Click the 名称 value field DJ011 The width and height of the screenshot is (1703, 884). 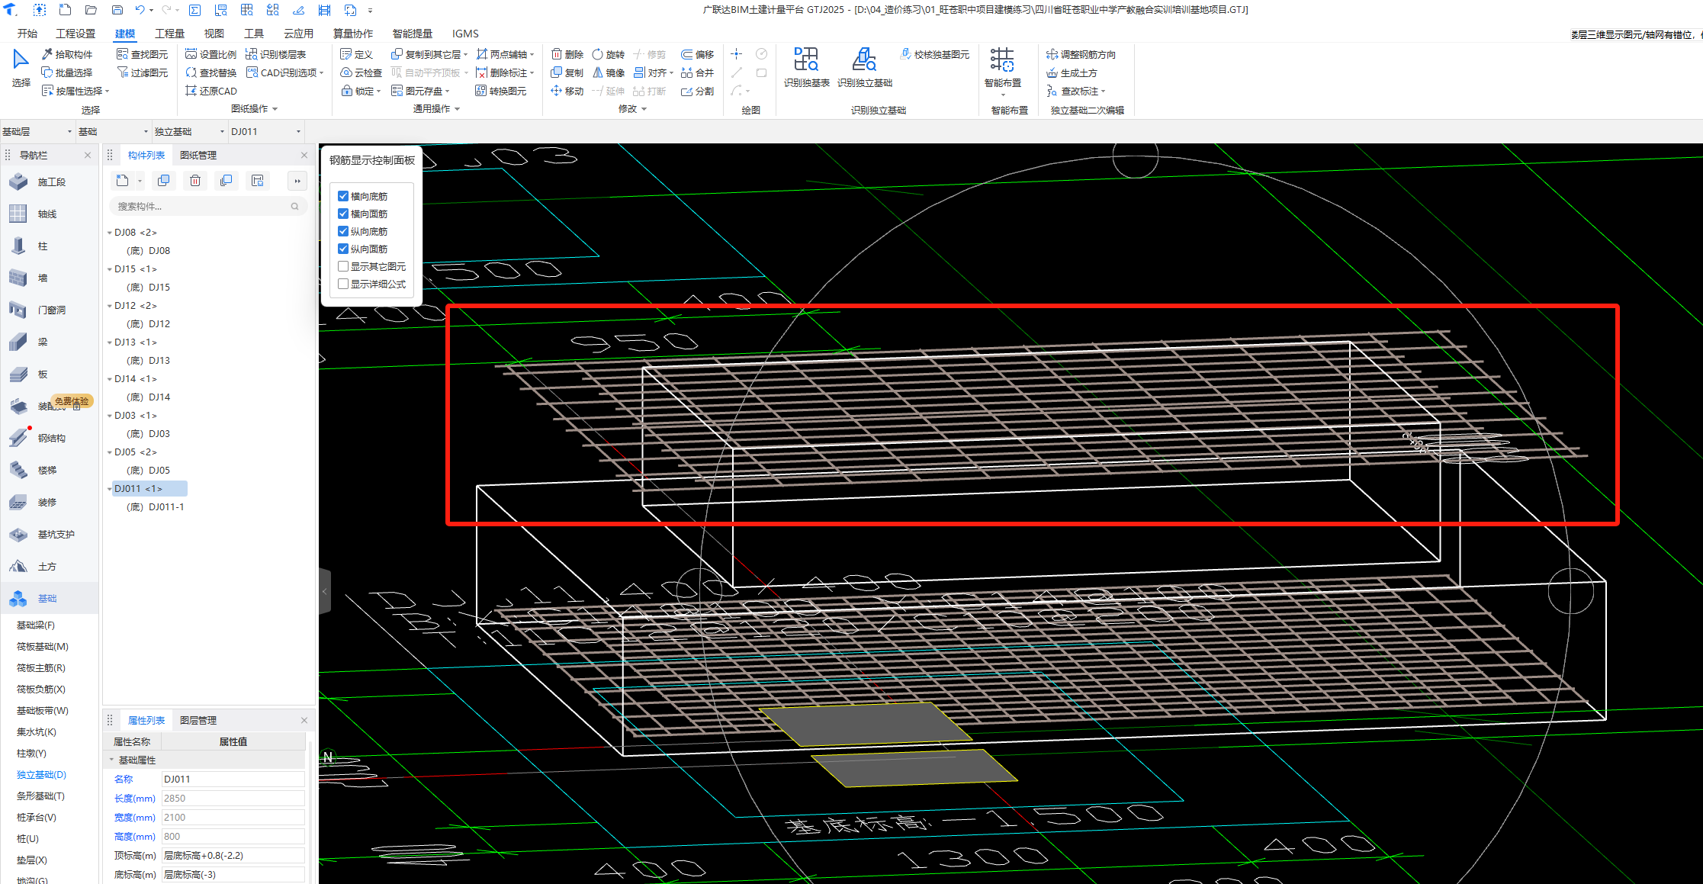point(233,779)
